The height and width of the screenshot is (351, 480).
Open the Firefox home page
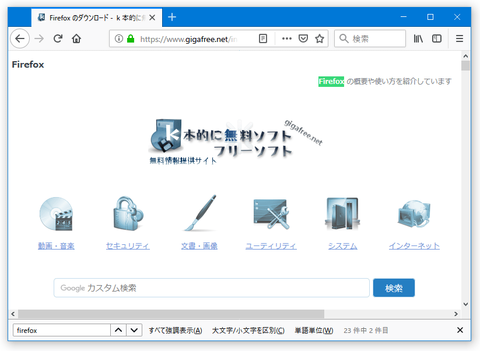pos(76,38)
